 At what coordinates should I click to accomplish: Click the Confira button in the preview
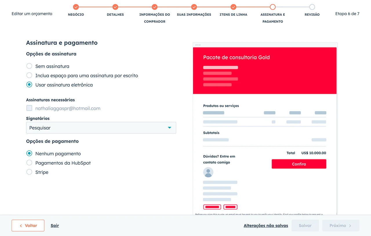(299, 164)
